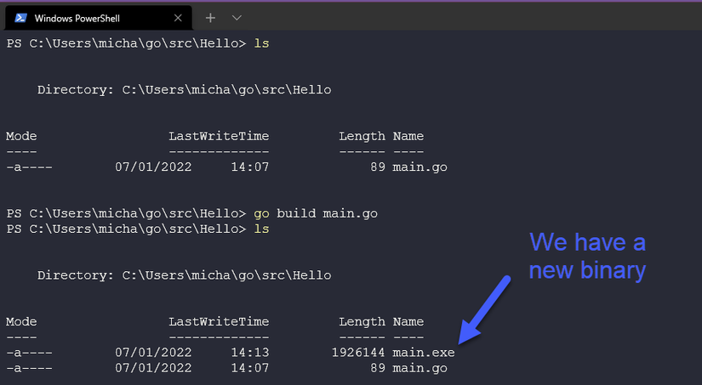Screen dimensions: 702x385
Task: Click the 14:13 timestamp of main.exe
Action: (249, 352)
